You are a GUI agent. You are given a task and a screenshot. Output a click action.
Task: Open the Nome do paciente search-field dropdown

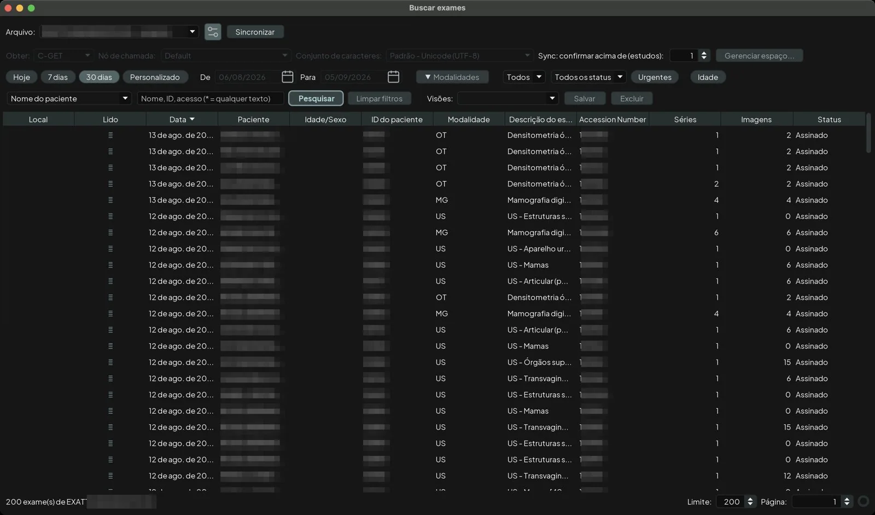tap(69, 99)
